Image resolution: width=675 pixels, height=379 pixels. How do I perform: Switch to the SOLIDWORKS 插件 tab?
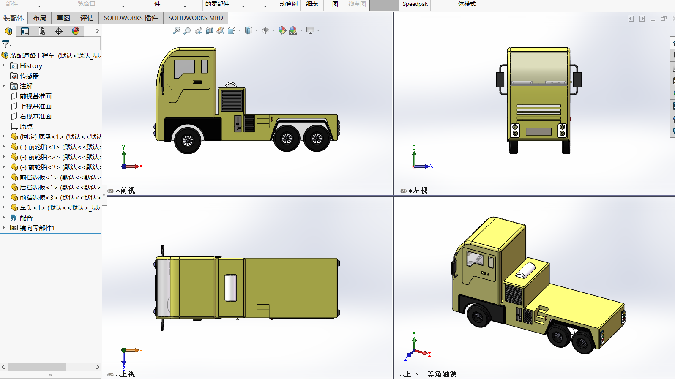click(131, 18)
